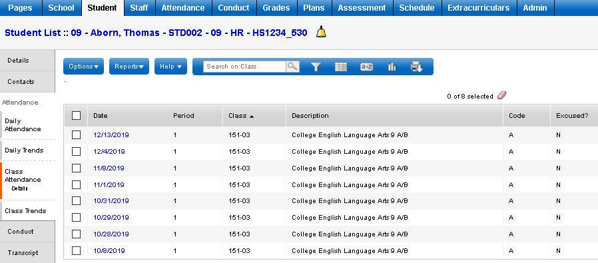The height and width of the screenshot is (263, 598).
Task: Open the Grades tab
Action: pyautogui.click(x=276, y=7)
